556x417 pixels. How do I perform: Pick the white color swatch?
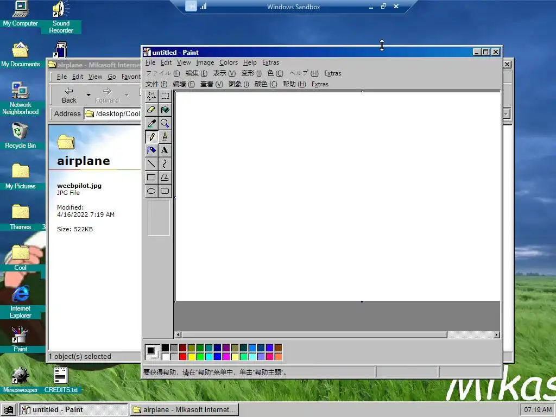pyautogui.click(x=165, y=356)
